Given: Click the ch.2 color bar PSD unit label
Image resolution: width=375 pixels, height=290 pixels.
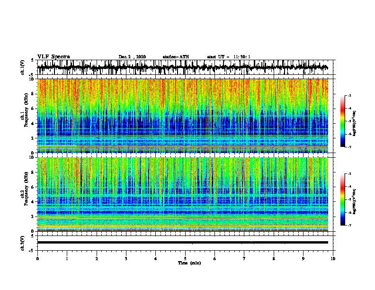Looking at the screenshot, I should pos(354,201).
